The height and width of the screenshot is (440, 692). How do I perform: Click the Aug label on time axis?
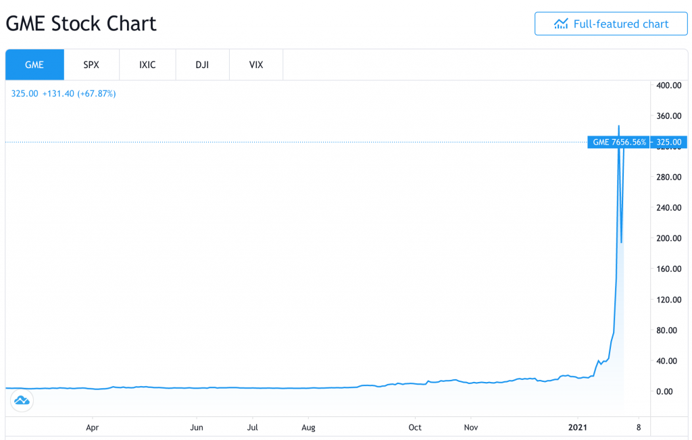(x=308, y=427)
